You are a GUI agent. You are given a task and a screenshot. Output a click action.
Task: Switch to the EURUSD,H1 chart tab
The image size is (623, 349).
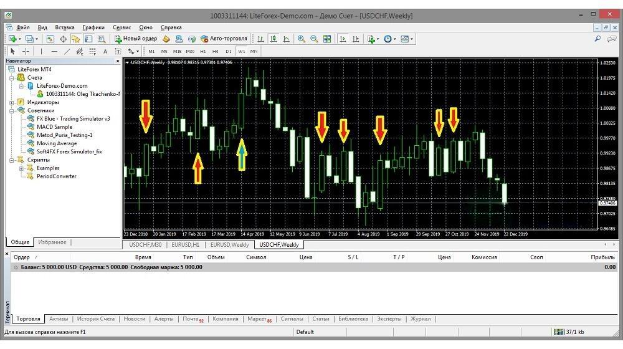coord(185,245)
